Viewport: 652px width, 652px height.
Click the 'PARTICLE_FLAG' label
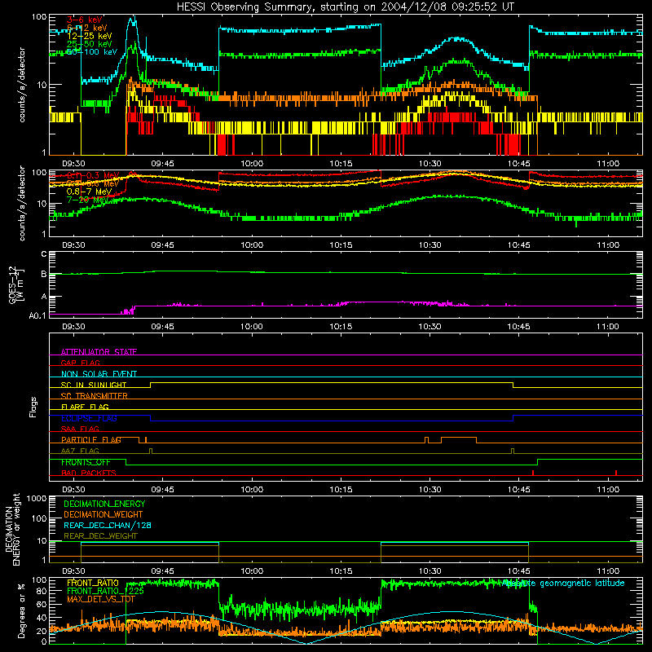coord(91,439)
